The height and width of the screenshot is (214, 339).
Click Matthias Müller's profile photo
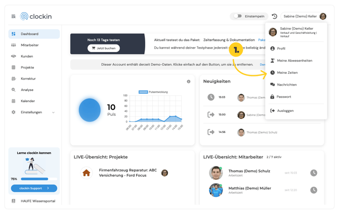[x=216, y=190]
